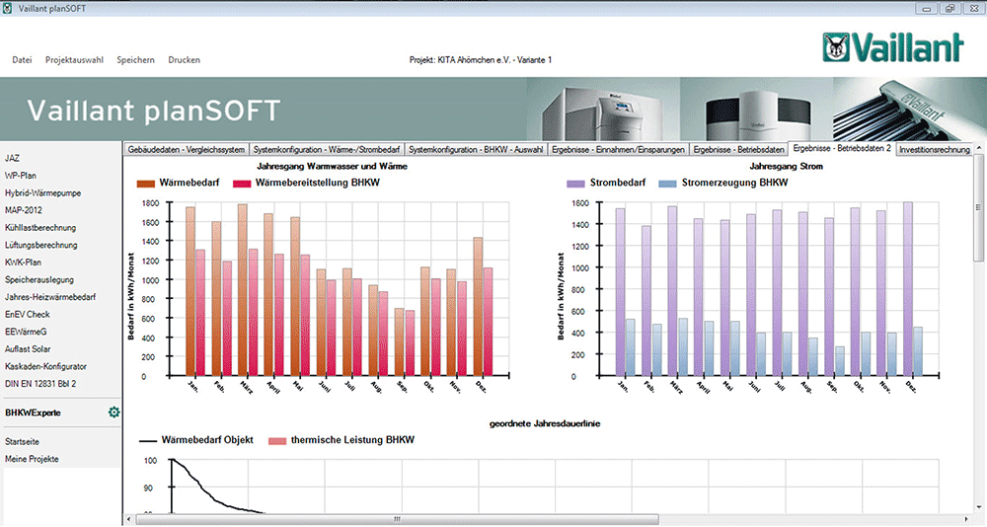Go to KWK-Plan in the sidebar
Image resolution: width=987 pixels, height=527 pixels.
(24, 263)
